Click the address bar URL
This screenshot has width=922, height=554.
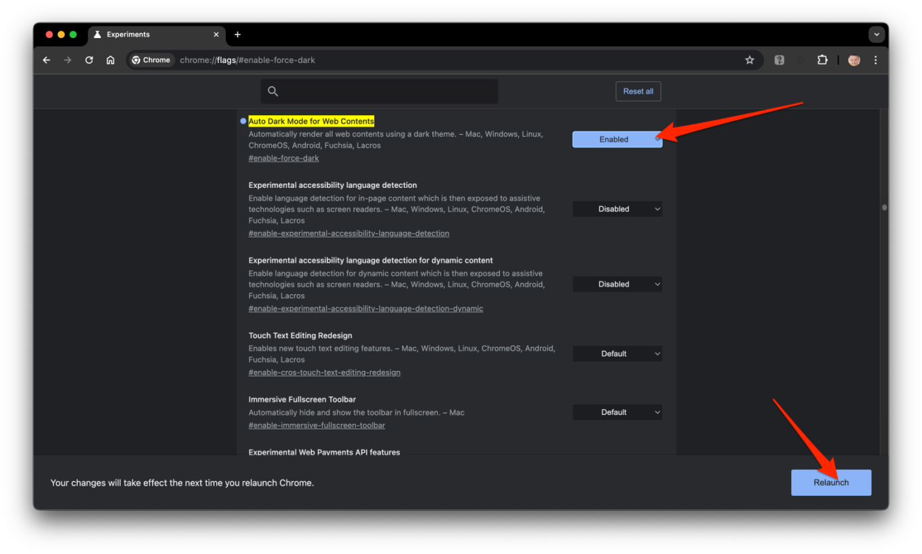tap(247, 60)
